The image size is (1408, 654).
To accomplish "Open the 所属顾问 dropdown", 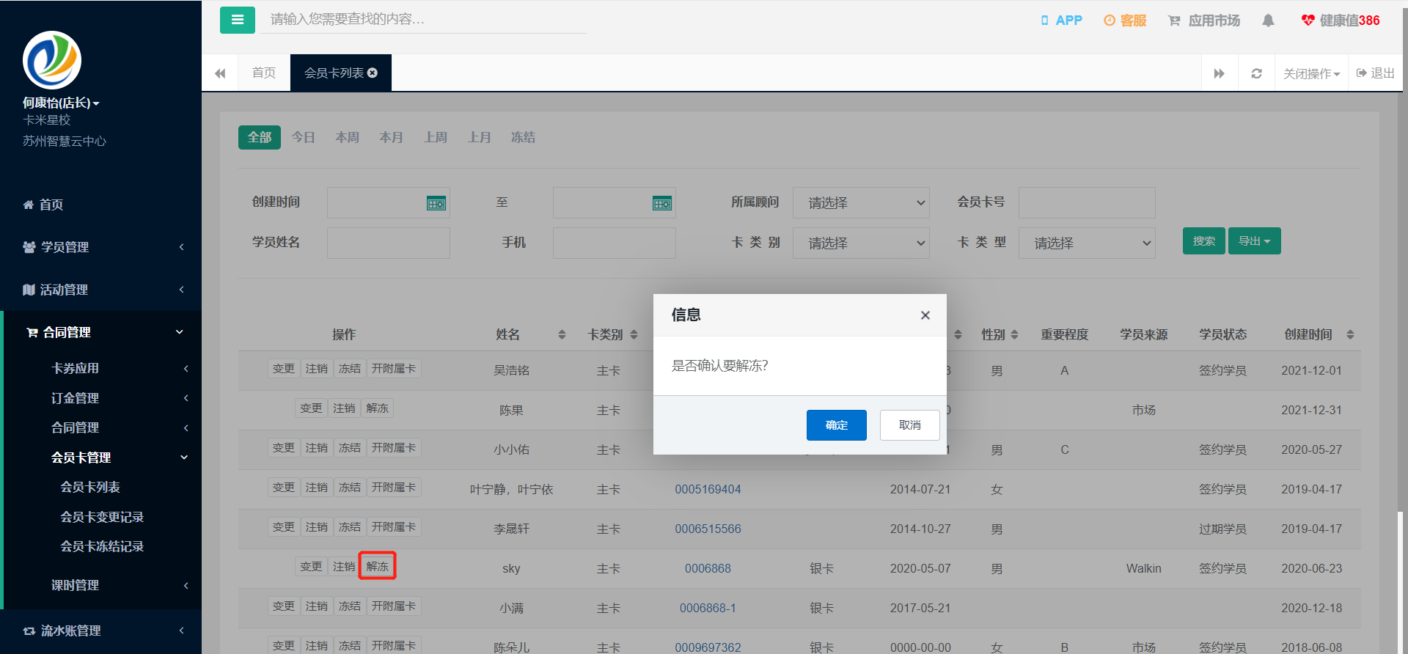I will click(861, 203).
